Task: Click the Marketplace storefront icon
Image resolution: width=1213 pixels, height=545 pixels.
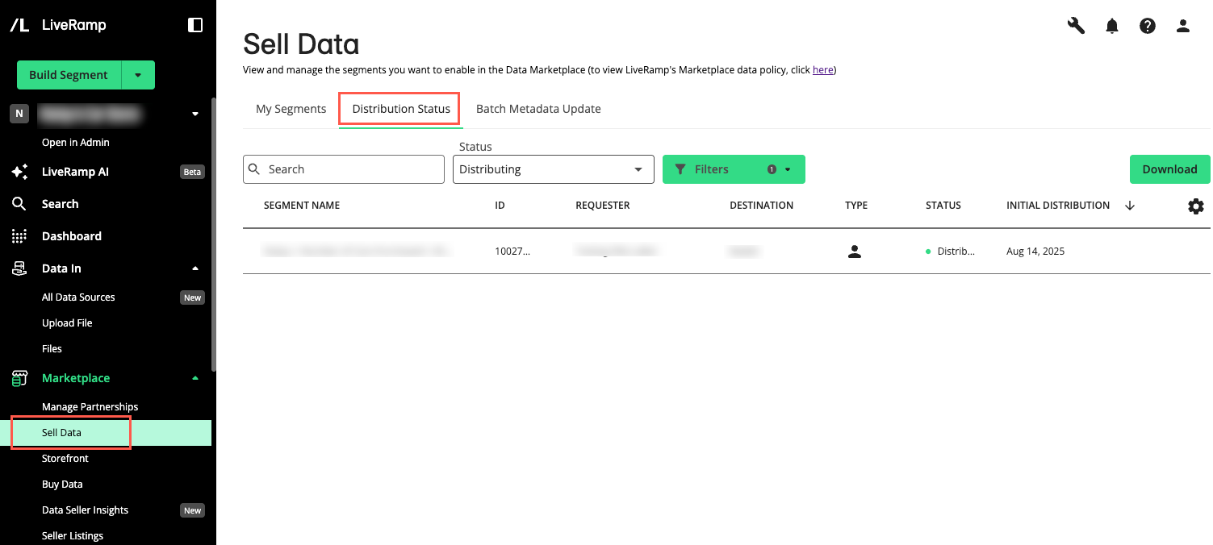Action: tap(19, 378)
